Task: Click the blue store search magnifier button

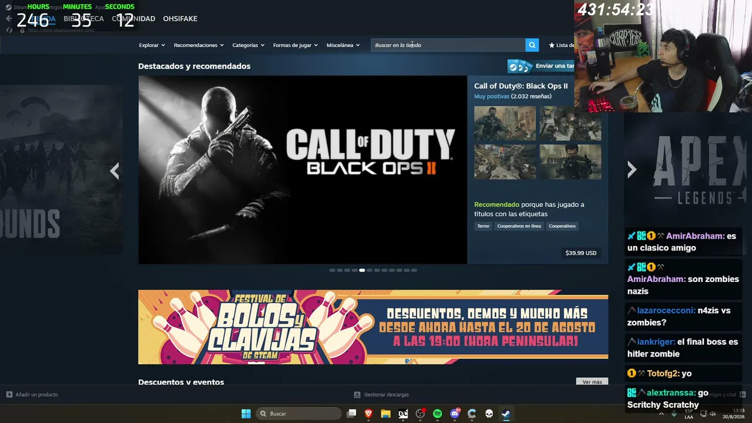Action: tap(532, 45)
